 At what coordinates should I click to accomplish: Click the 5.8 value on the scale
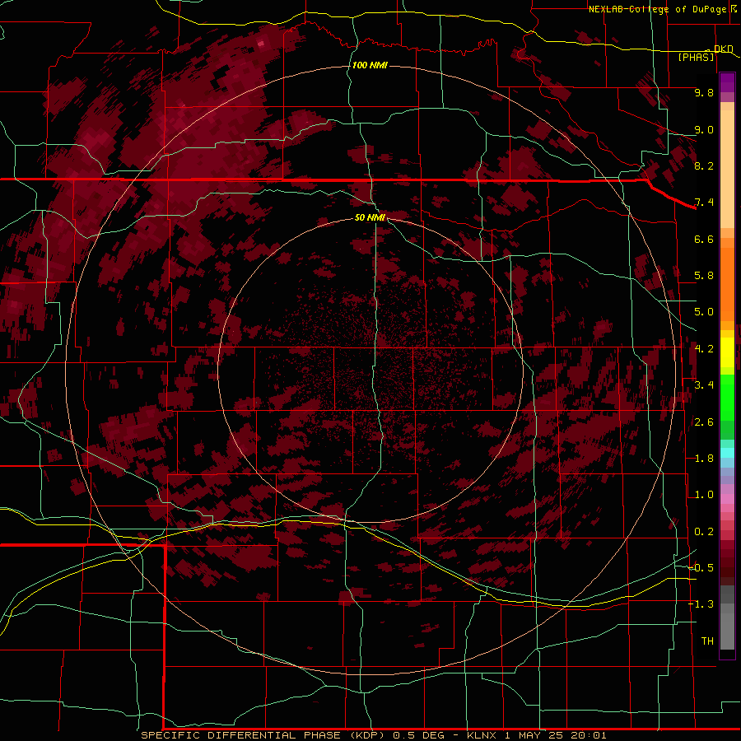click(x=704, y=276)
